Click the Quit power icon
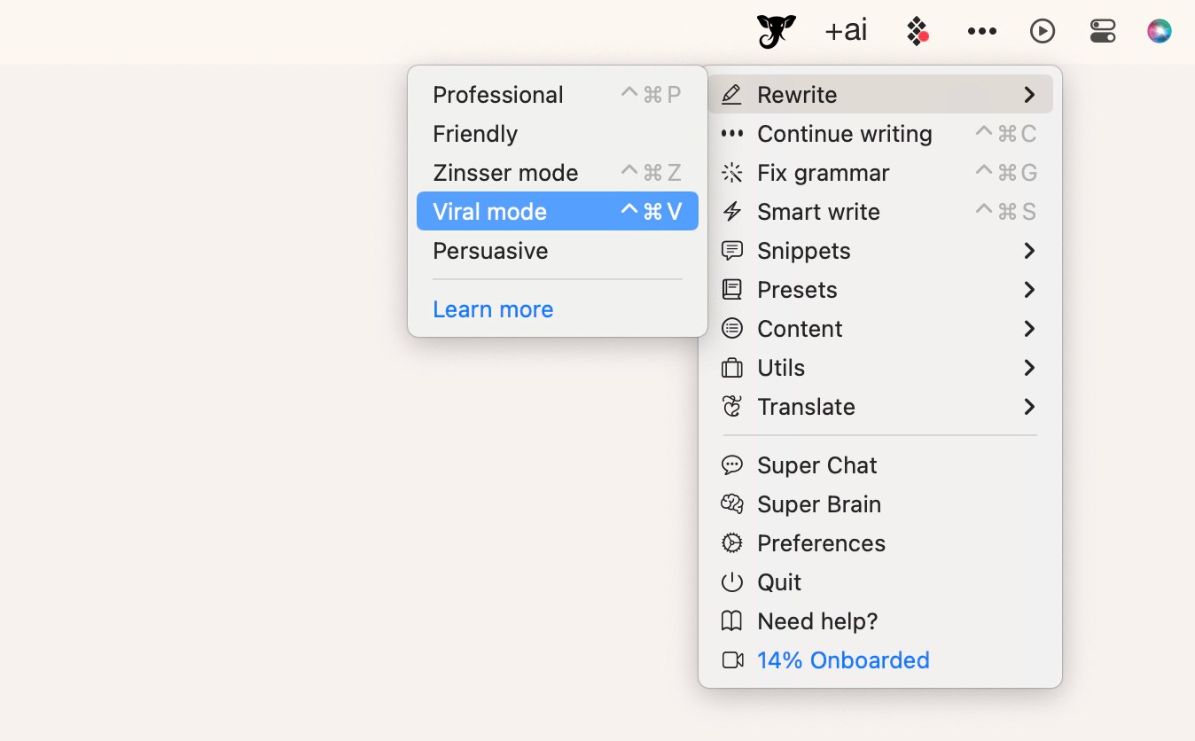This screenshot has width=1195, height=741. [x=731, y=582]
